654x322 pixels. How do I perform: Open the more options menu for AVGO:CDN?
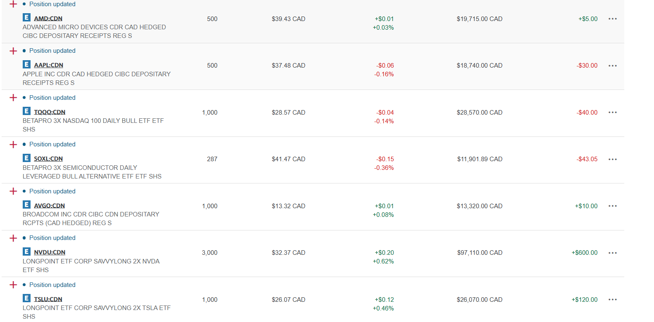click(612, 206)
